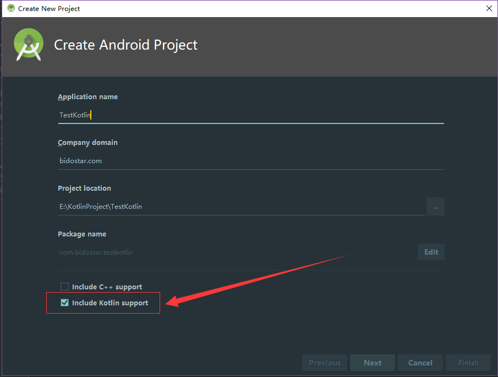Select the greyed package name com.bidostar.testkotlin
498x377 pixels.
pos(96,252)
